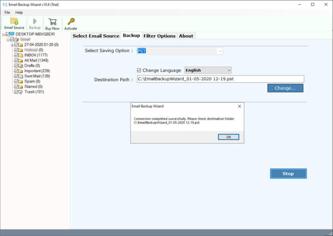Select the Sent Mail (139) tree label

pyautogui.click(x=37, y=76)
